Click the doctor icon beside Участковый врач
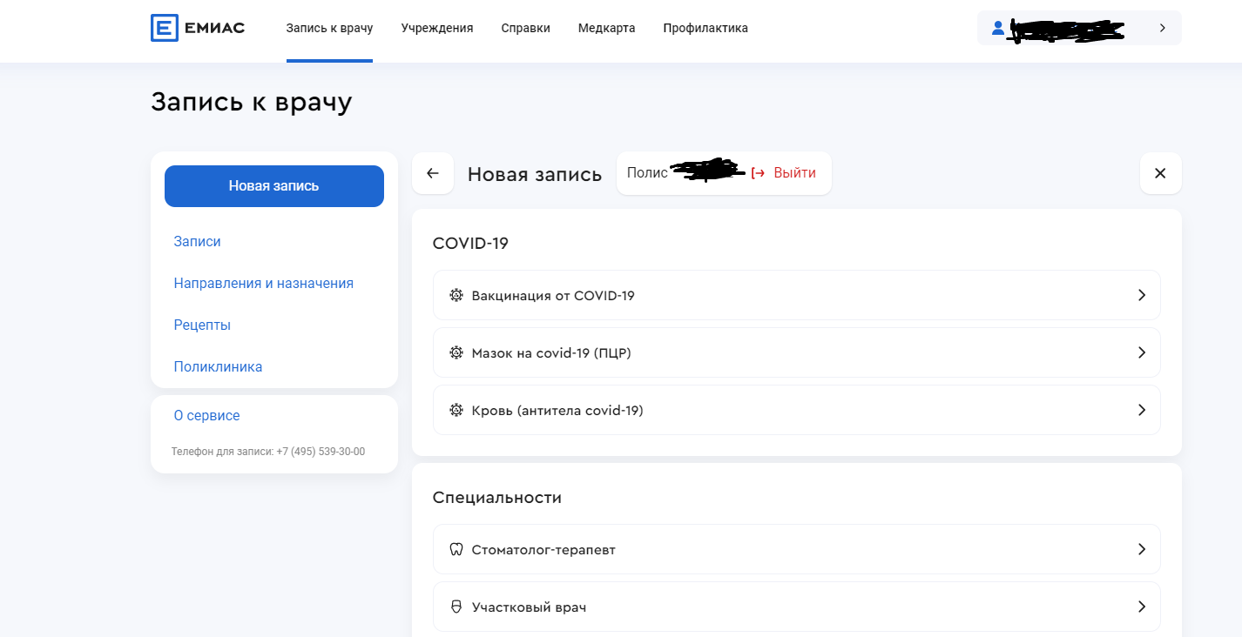Viewport: 1242px width, 637px height. tap(456, 607)
